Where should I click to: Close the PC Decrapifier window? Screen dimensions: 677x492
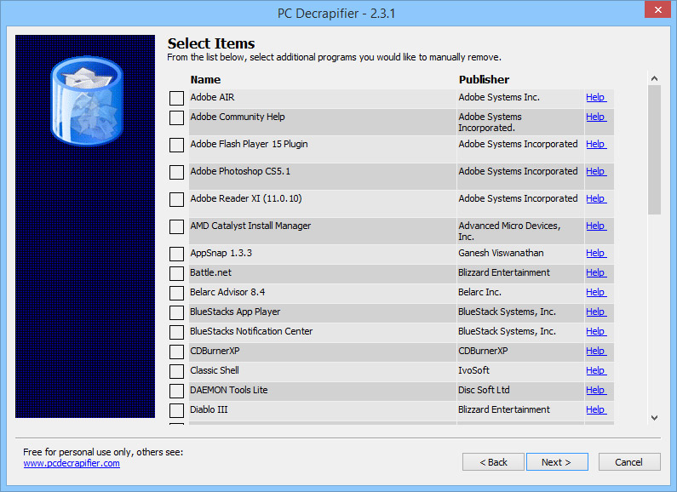pyautogui.click(x=657, y=9)
